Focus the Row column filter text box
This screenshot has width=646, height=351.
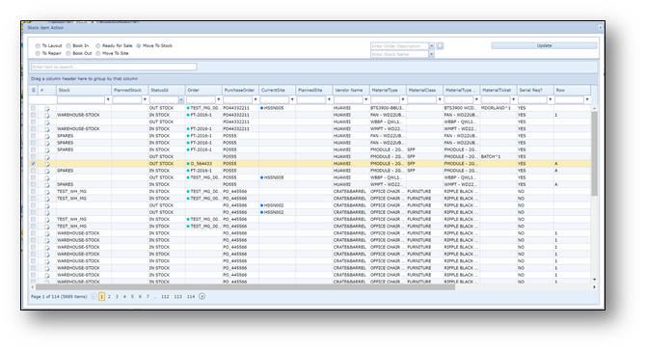[569, 99]
